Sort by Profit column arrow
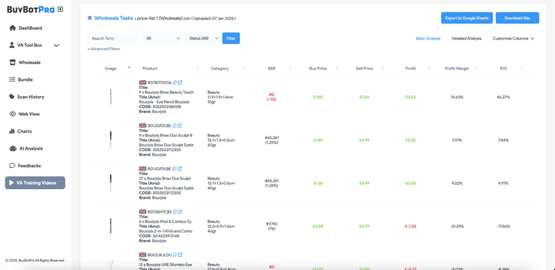 click(430, 68)
